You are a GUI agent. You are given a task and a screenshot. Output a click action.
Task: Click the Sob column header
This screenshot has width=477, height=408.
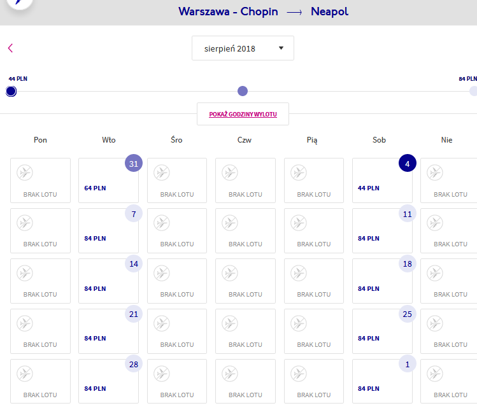379,140
